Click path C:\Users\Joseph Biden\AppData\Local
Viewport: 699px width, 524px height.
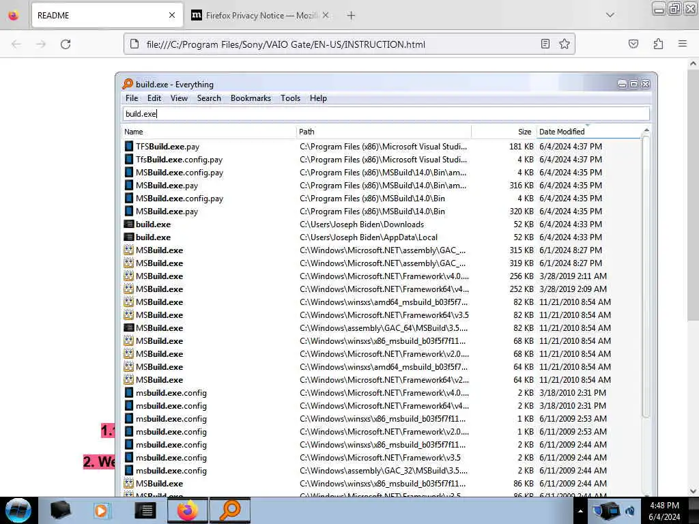368,237
